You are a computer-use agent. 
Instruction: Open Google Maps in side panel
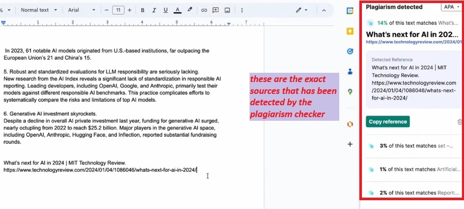pos(350,91)
